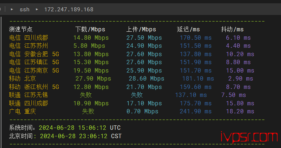Click the 27.90 Mbps download value
This screenshot has width=281, height=148.
[93, 79]
